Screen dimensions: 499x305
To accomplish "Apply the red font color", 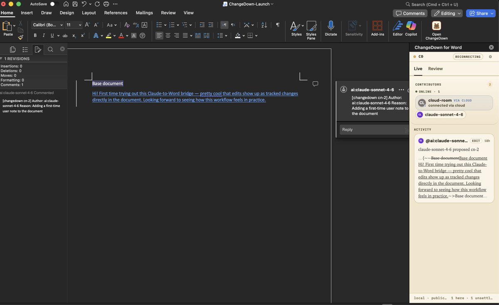I will coord(121,36).
